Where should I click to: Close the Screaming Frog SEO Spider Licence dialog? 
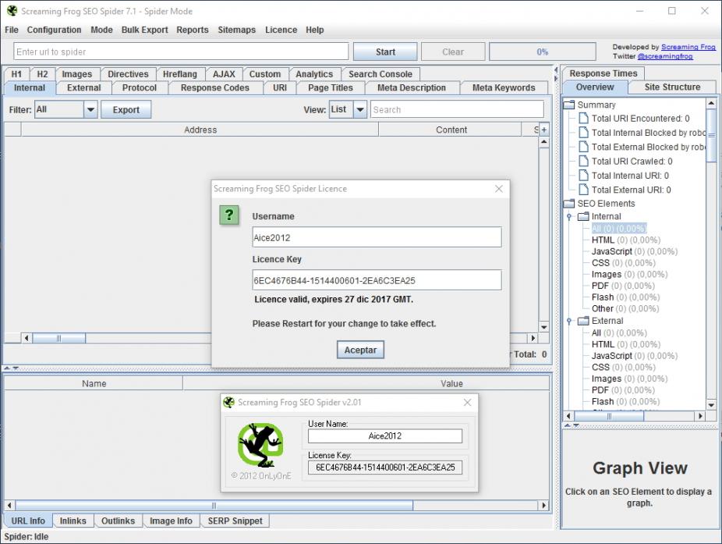pyautogui.click(x=499, y=189)
